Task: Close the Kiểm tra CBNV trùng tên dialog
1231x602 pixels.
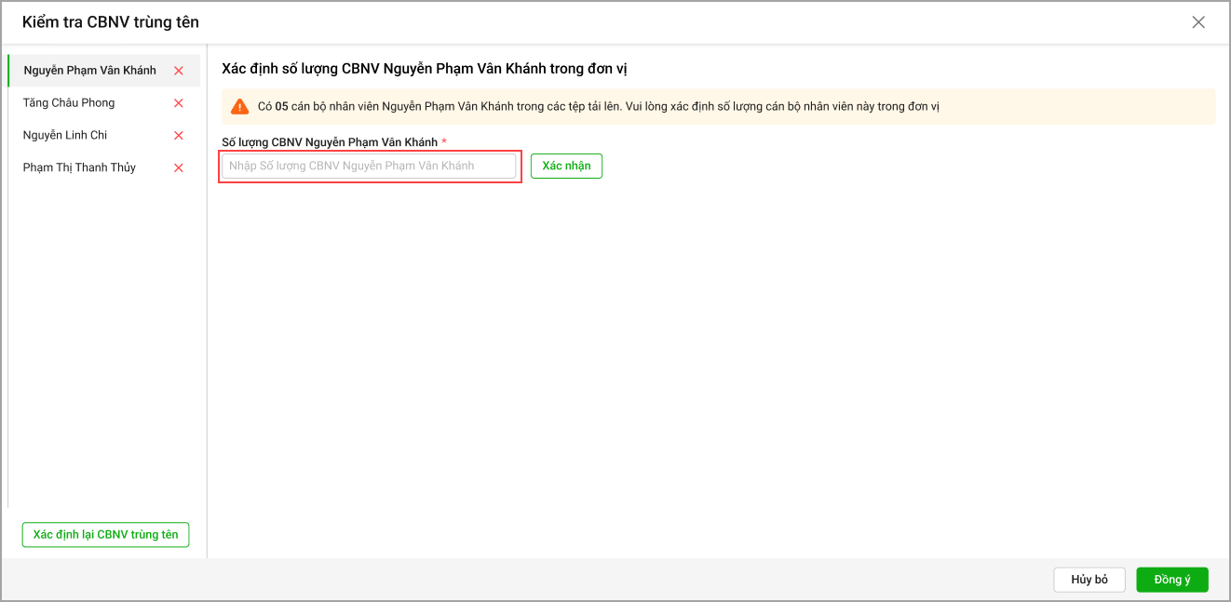Action: tap(1198, 22)
